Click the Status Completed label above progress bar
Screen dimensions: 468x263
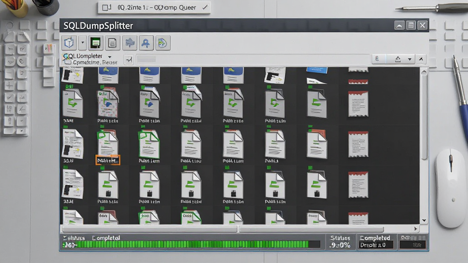click(x=91, y=237)
